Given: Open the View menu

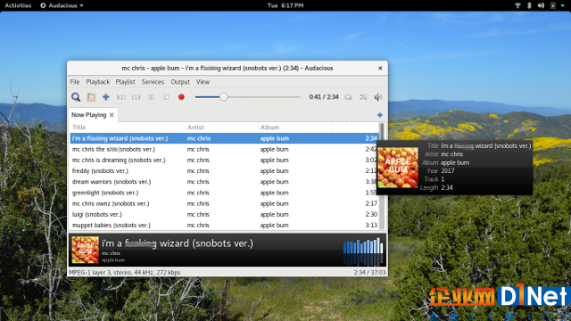Looking at the screenshot, I should click(x=203, y=82).
